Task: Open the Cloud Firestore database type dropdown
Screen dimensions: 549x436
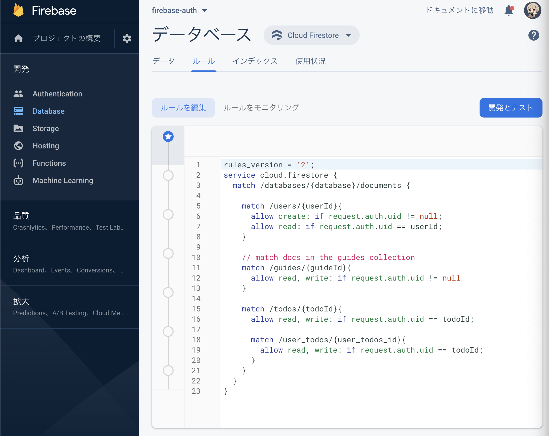Action: coord(311,35)
